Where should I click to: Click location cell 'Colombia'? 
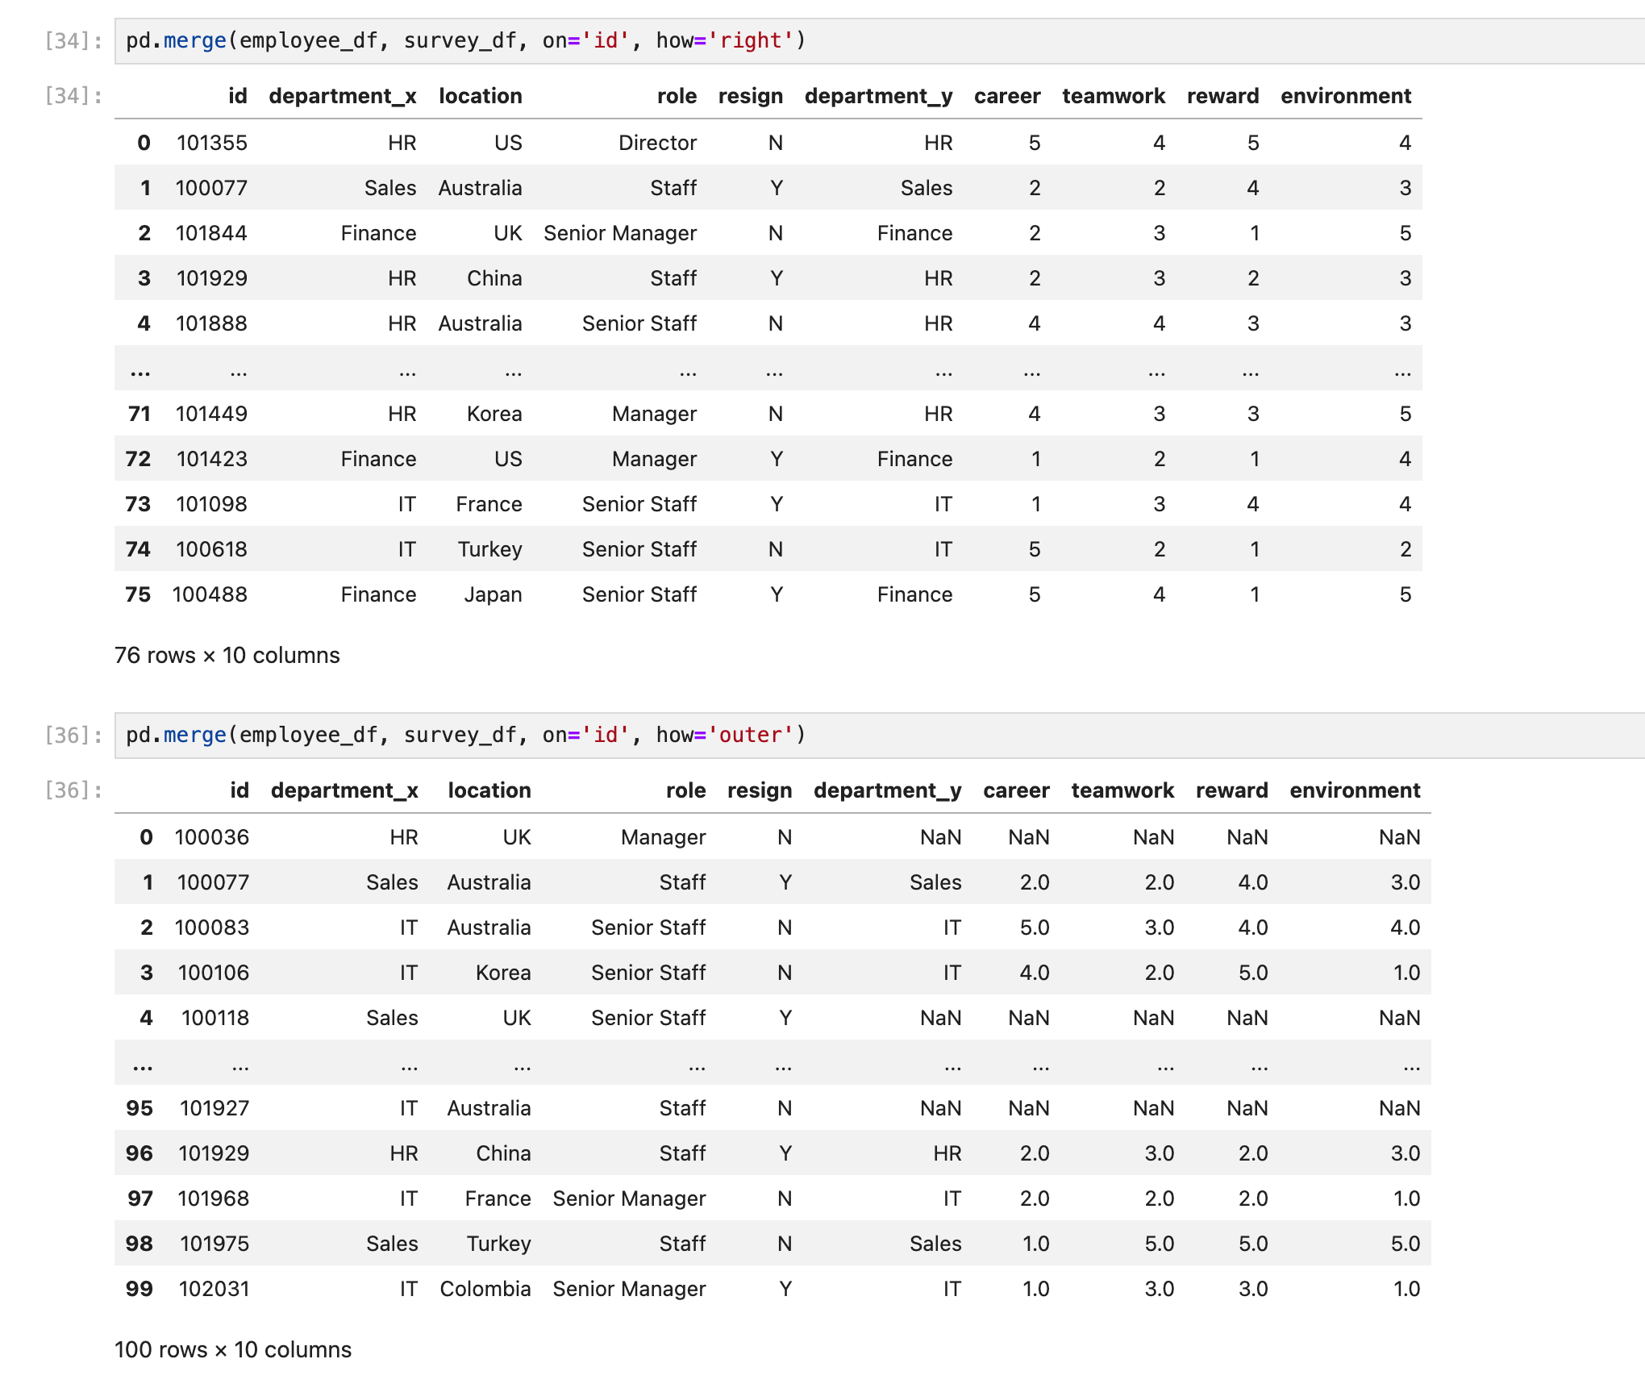485,1289
